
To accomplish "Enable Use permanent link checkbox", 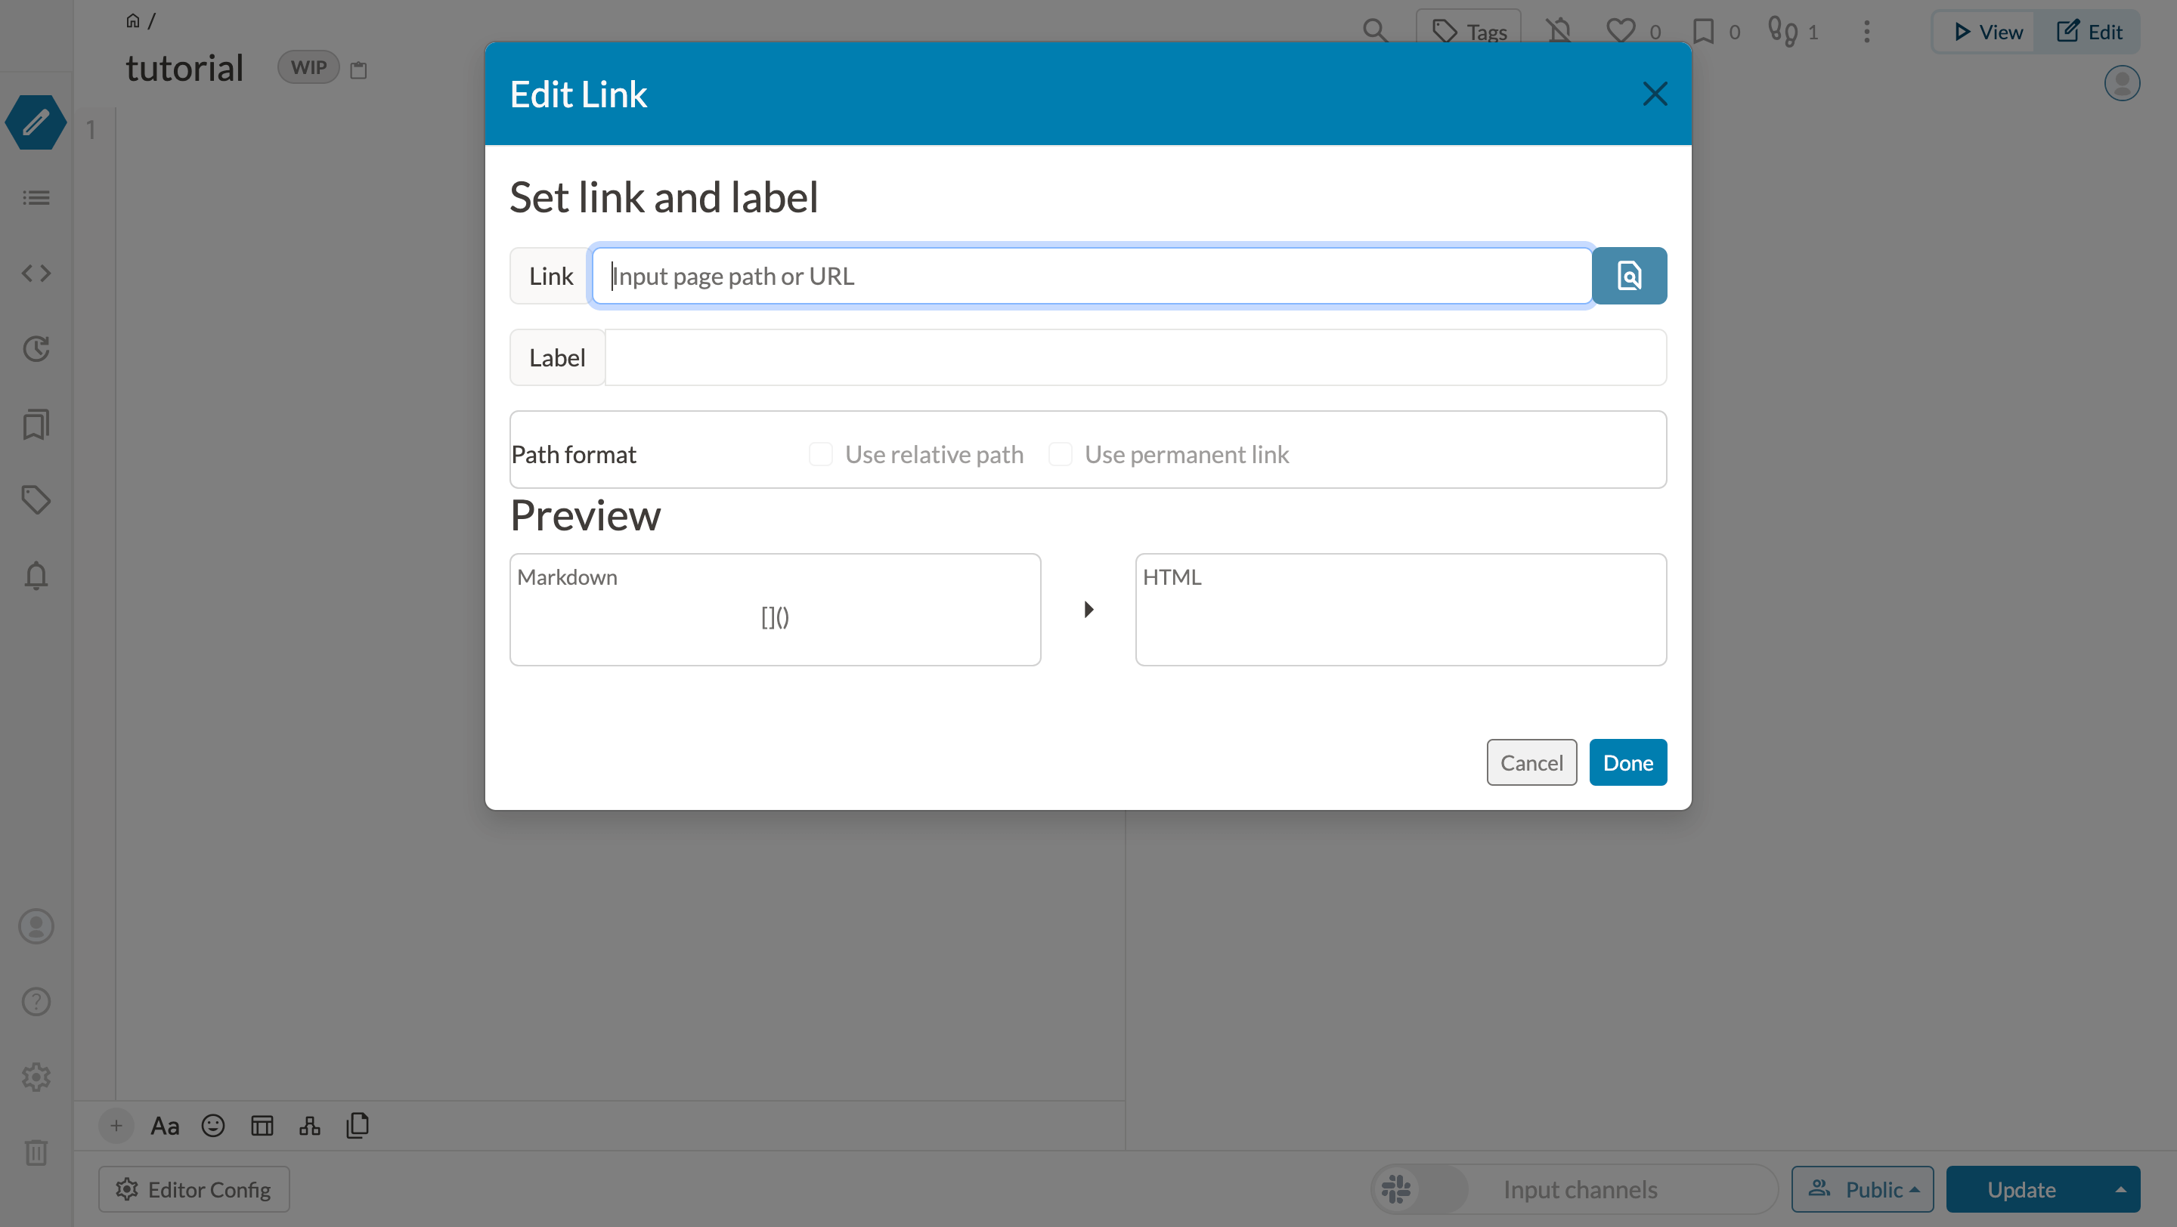I will [1060, 454].
